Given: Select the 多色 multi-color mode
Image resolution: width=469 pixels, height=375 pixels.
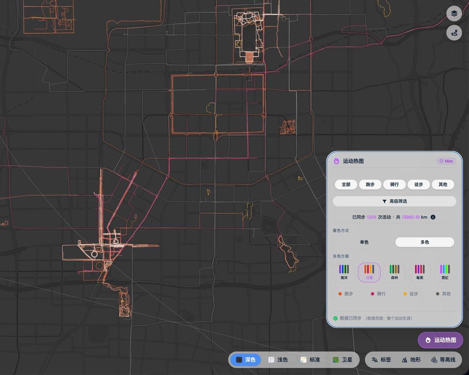Looking at the screenshot, I should pyautogui.click(x=425, y=242).
